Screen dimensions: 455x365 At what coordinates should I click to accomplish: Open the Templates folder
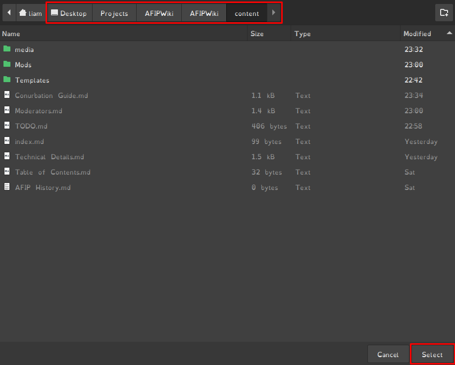tap(32, 80)
